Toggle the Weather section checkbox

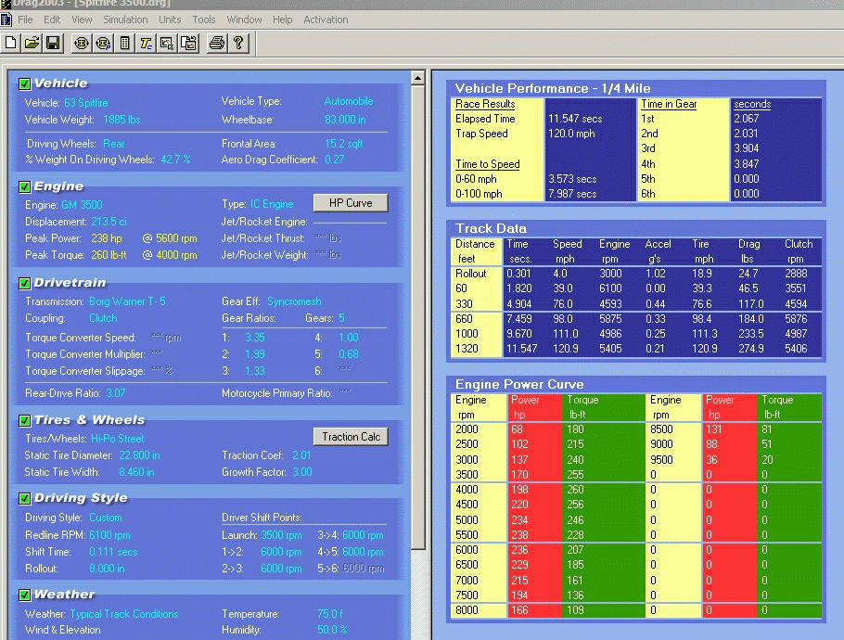[25, 594]
